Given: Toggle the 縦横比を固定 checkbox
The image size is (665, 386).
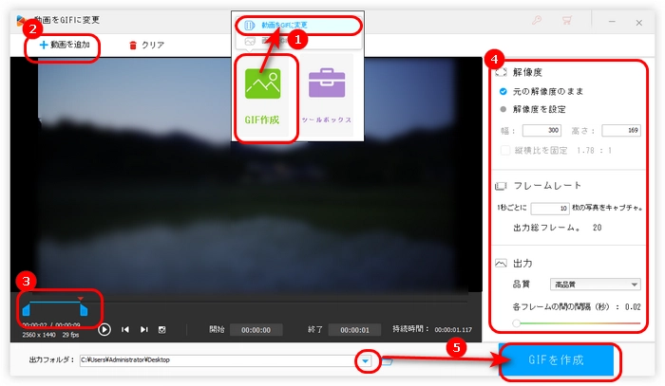Looking at the screenshot, I should pyautogui.click(x=505, y=150).
